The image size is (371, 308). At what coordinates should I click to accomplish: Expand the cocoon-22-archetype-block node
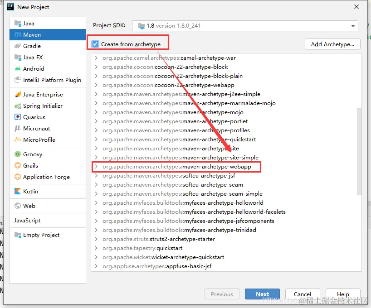coord(96,67)
